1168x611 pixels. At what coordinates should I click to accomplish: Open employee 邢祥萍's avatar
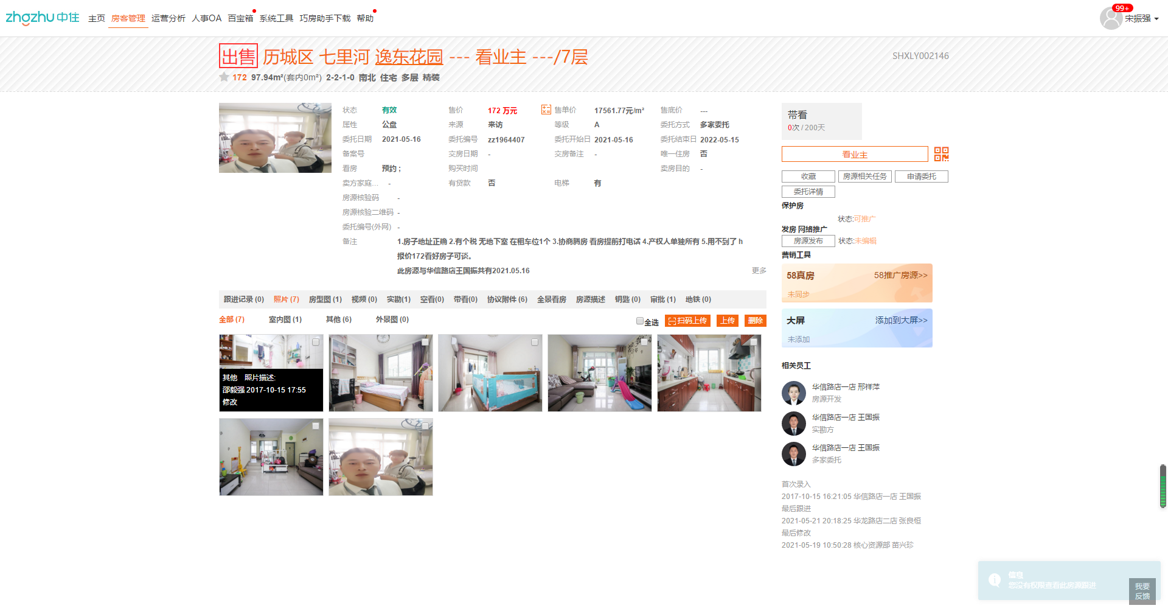[793, 393]
